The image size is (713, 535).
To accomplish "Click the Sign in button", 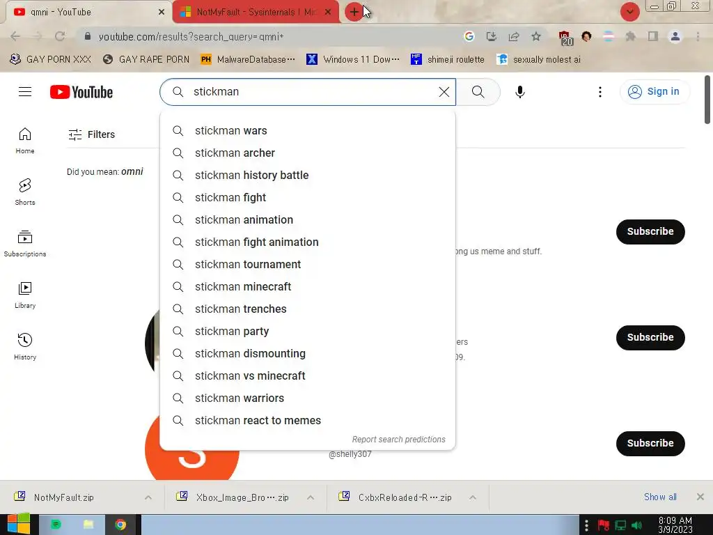I will point(654,92).
